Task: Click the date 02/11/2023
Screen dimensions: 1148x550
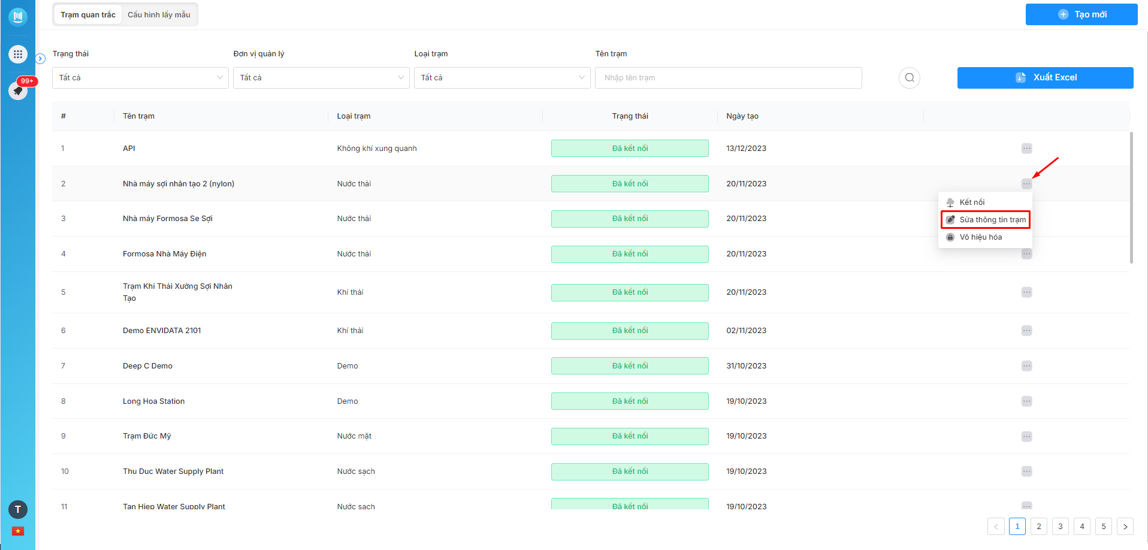Action: (x=746, y=331)
